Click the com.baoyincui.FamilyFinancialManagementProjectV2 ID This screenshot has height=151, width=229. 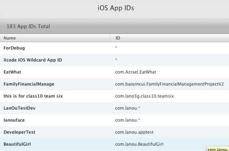(x=169, y=84)
